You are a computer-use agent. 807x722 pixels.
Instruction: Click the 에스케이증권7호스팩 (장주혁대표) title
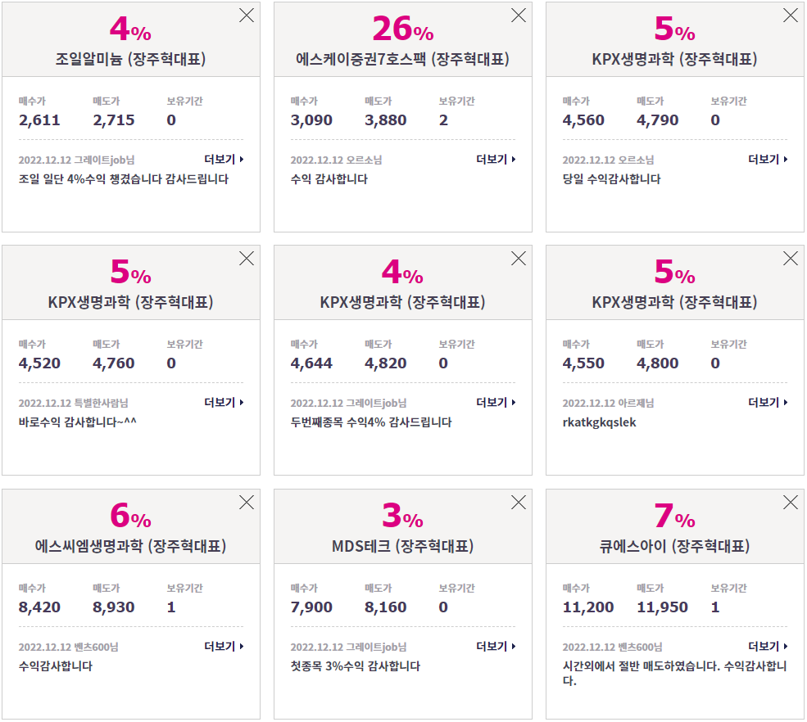coord(402,59)
